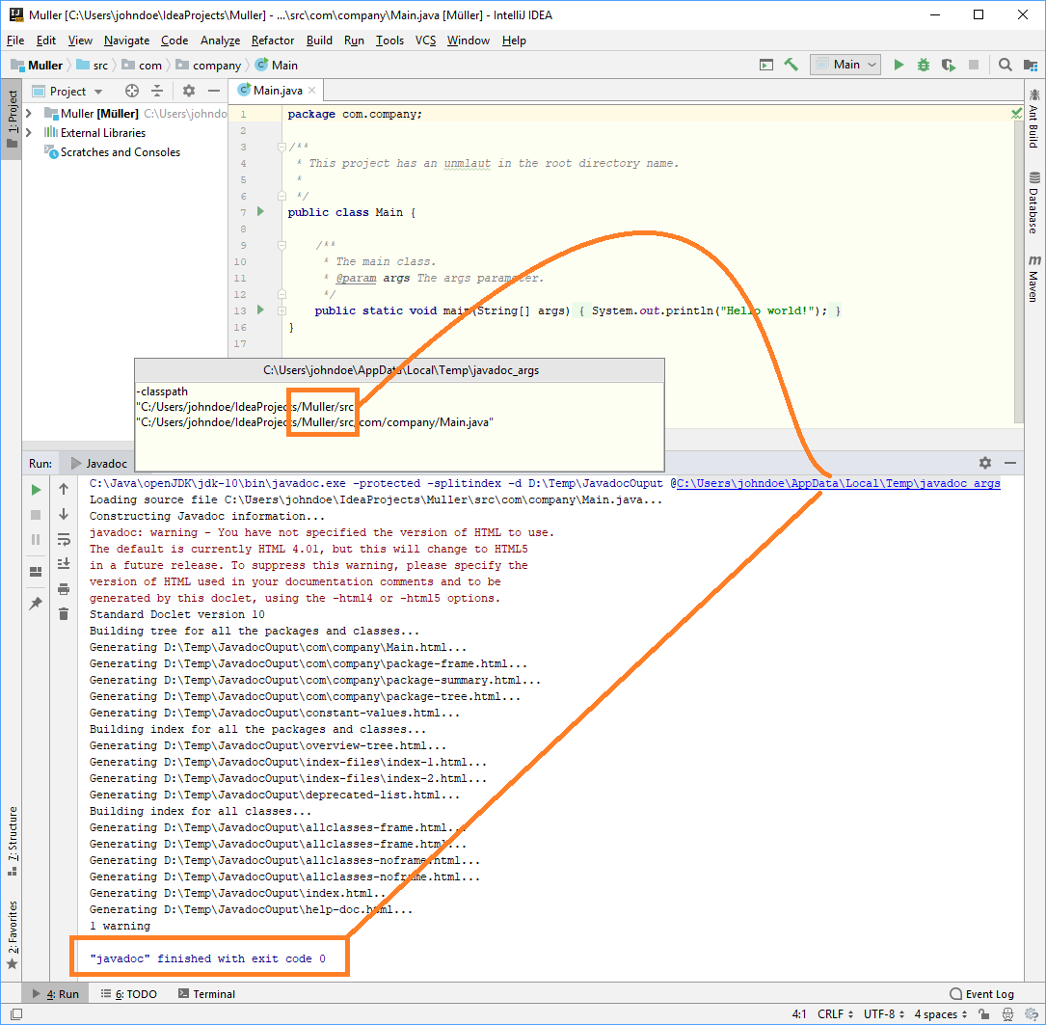Open the Event Log
1046x1025 pixels.
point(981,993)
